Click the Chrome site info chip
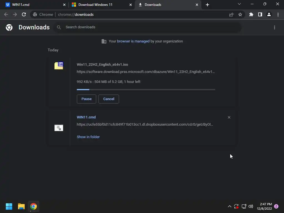Screen dimensions: 284x213 [43, 14]
